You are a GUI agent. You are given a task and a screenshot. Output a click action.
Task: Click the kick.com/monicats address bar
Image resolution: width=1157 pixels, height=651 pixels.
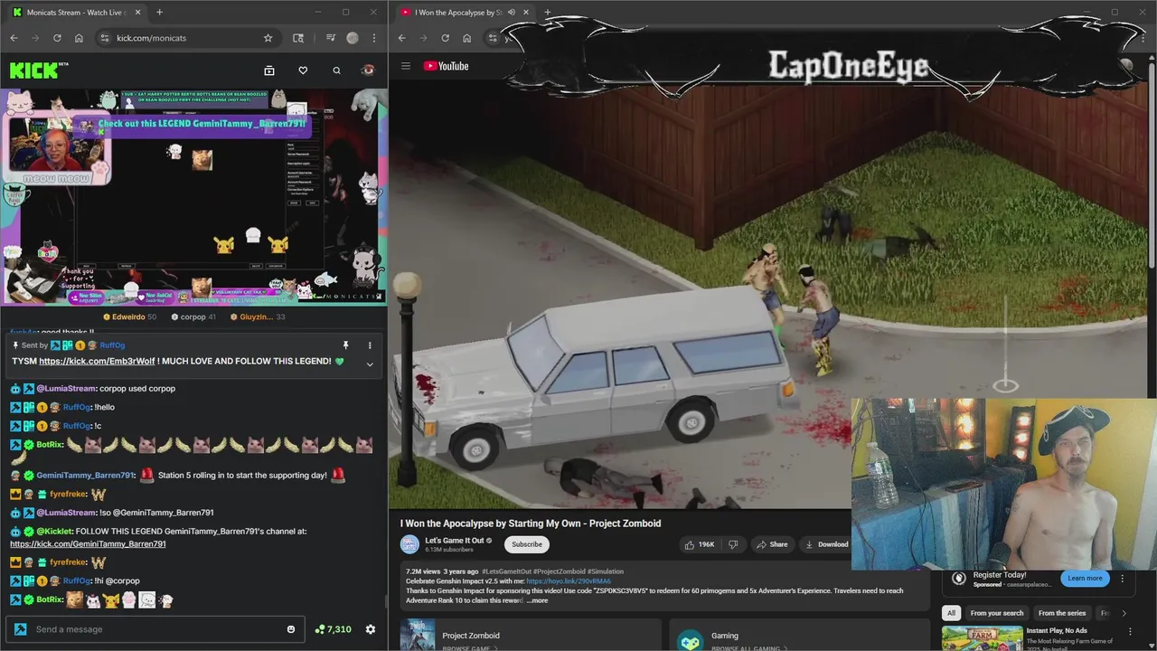coord(151,38)
